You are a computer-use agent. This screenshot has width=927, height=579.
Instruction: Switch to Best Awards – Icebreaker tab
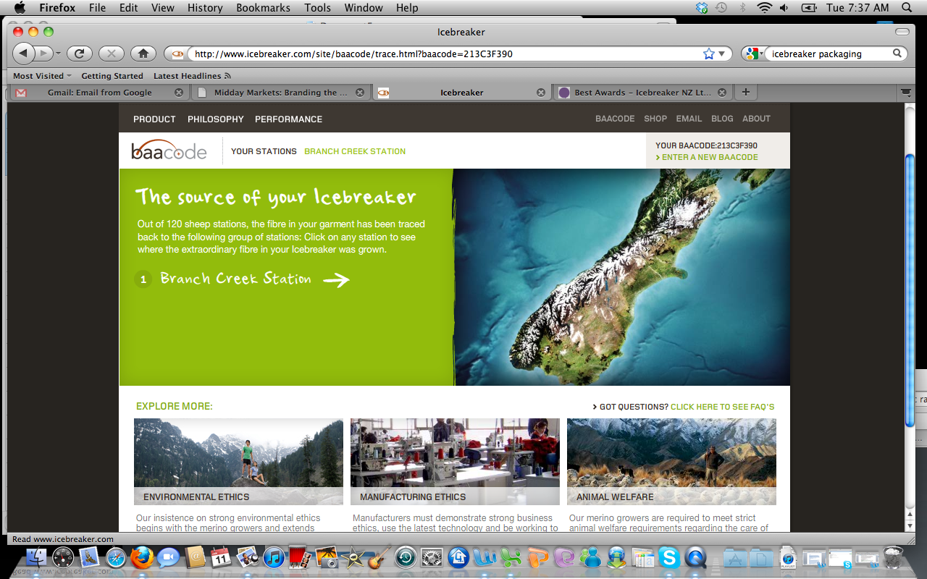643,92
